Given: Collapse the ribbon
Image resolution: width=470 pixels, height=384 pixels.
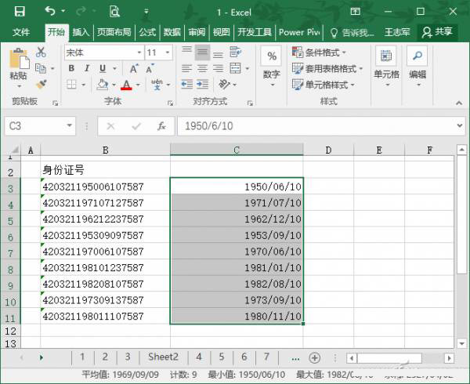Looking at the screenshot, I should coord(459,103).
